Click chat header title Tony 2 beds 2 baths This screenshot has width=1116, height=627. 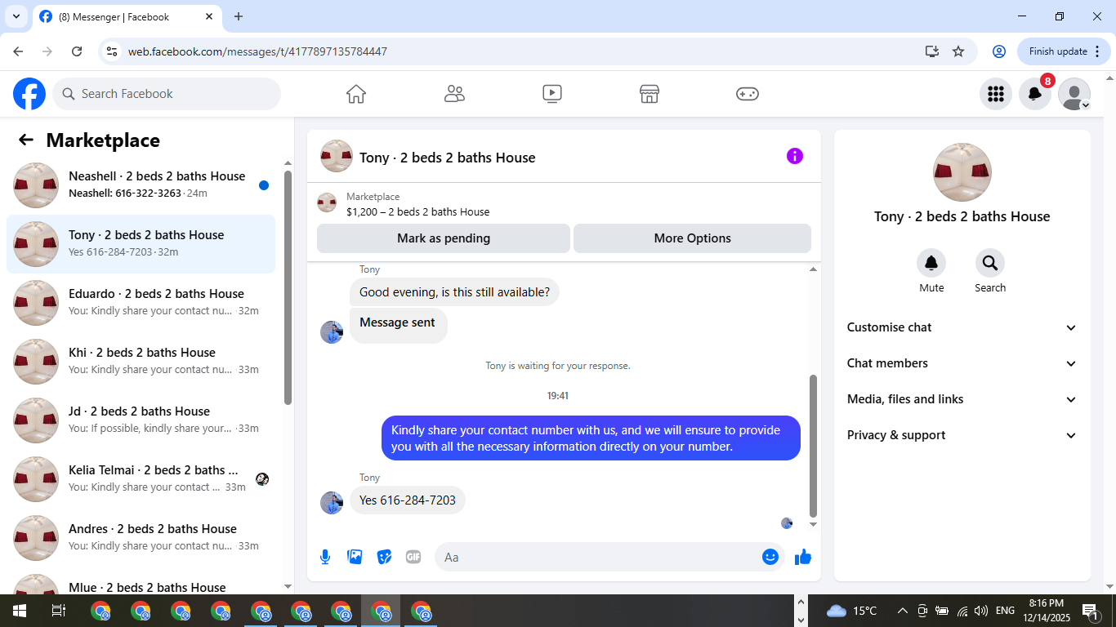pos(447,158)
